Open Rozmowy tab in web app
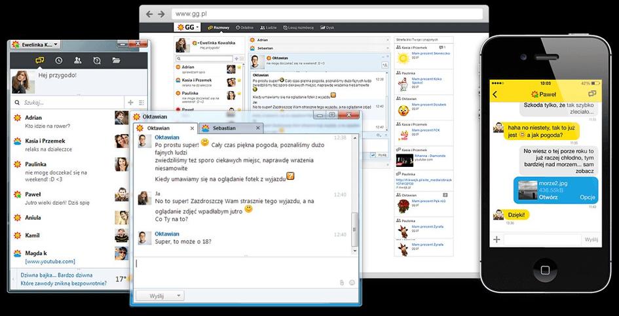The image size is (619, 316). [218, 27]
